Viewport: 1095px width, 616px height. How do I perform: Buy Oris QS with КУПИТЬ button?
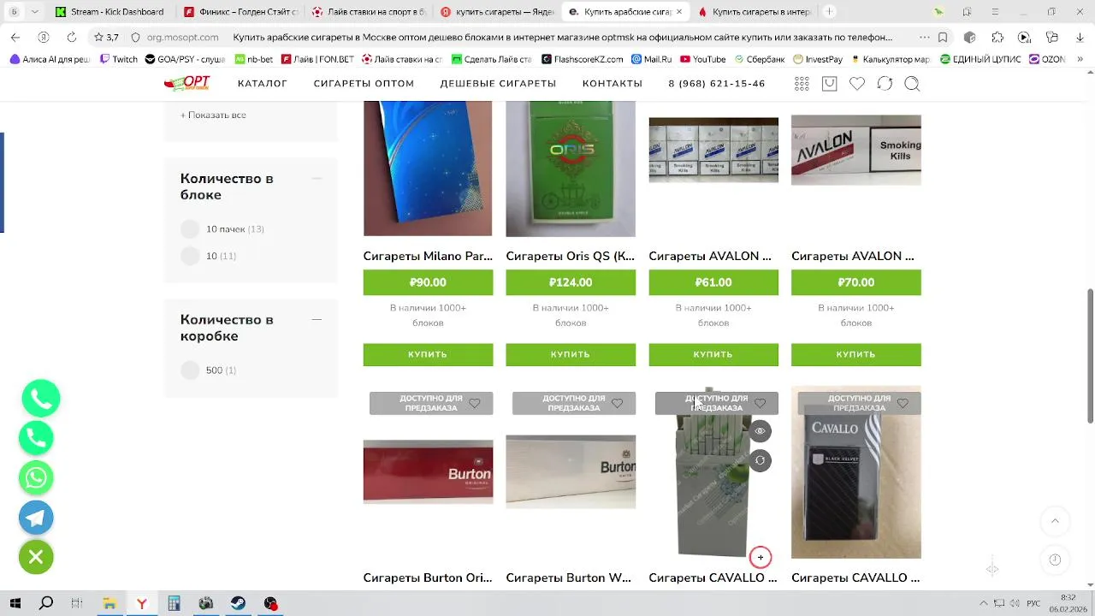click(x=571, y=354)
